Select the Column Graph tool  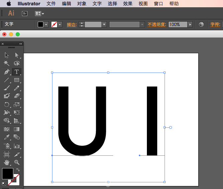click(x=17, y=146)
